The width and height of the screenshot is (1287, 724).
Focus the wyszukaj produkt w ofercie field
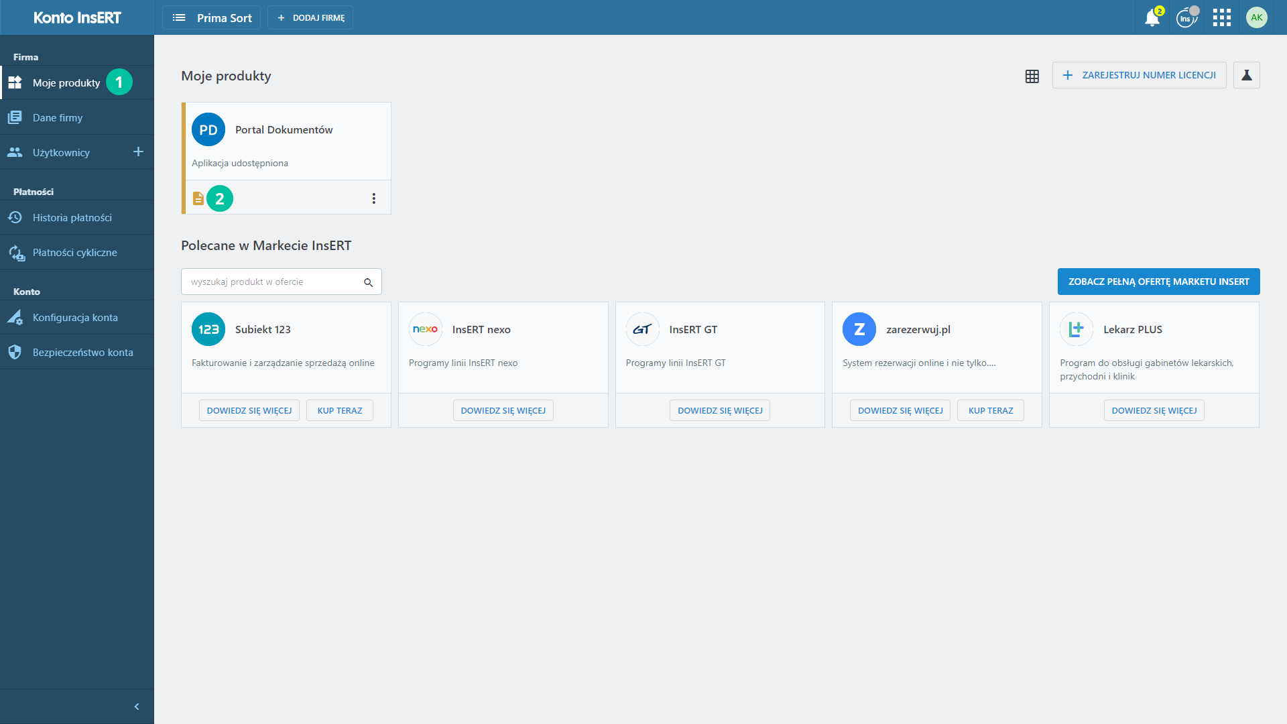click(271, 282)
